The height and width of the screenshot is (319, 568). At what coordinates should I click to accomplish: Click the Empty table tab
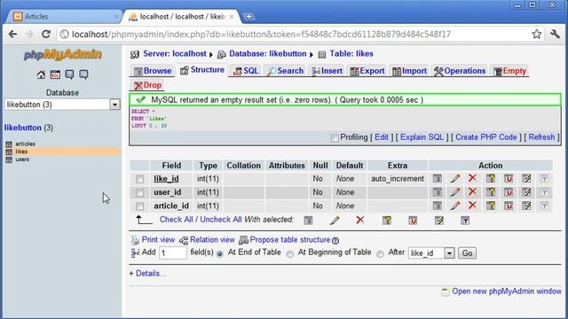point(509,71)
